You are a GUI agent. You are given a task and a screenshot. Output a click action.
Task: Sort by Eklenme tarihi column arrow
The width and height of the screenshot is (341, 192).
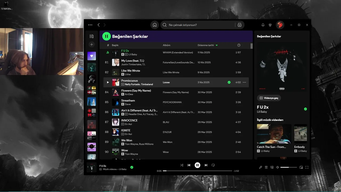click(x=217, y=45)
